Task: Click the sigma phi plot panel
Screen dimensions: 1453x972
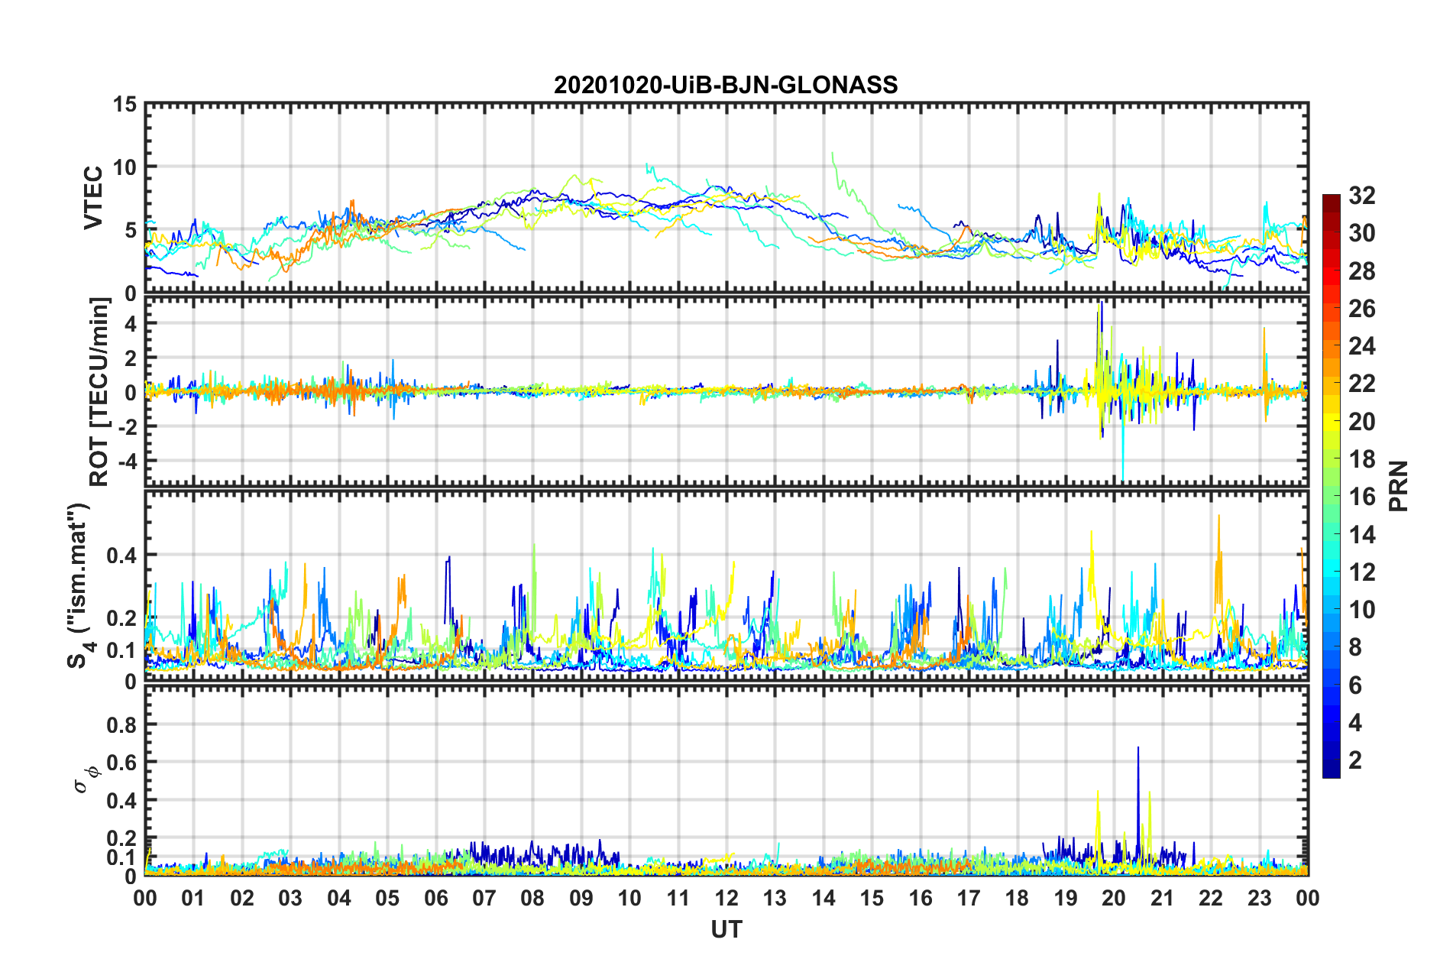Action: (x=726, y=780)
